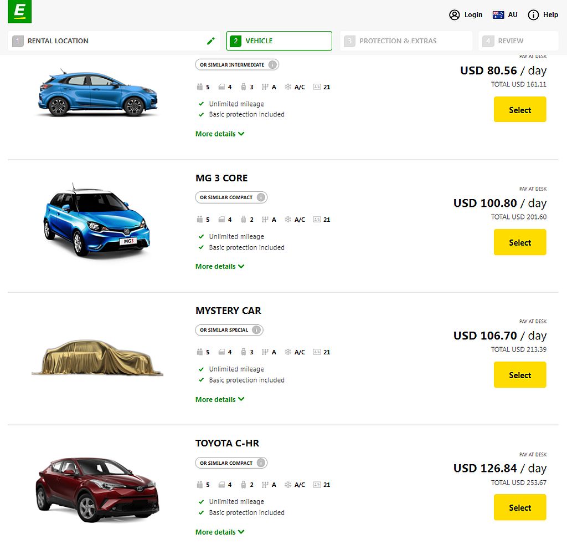Switch to the Protection & Extras step

[x=406, y=40]
